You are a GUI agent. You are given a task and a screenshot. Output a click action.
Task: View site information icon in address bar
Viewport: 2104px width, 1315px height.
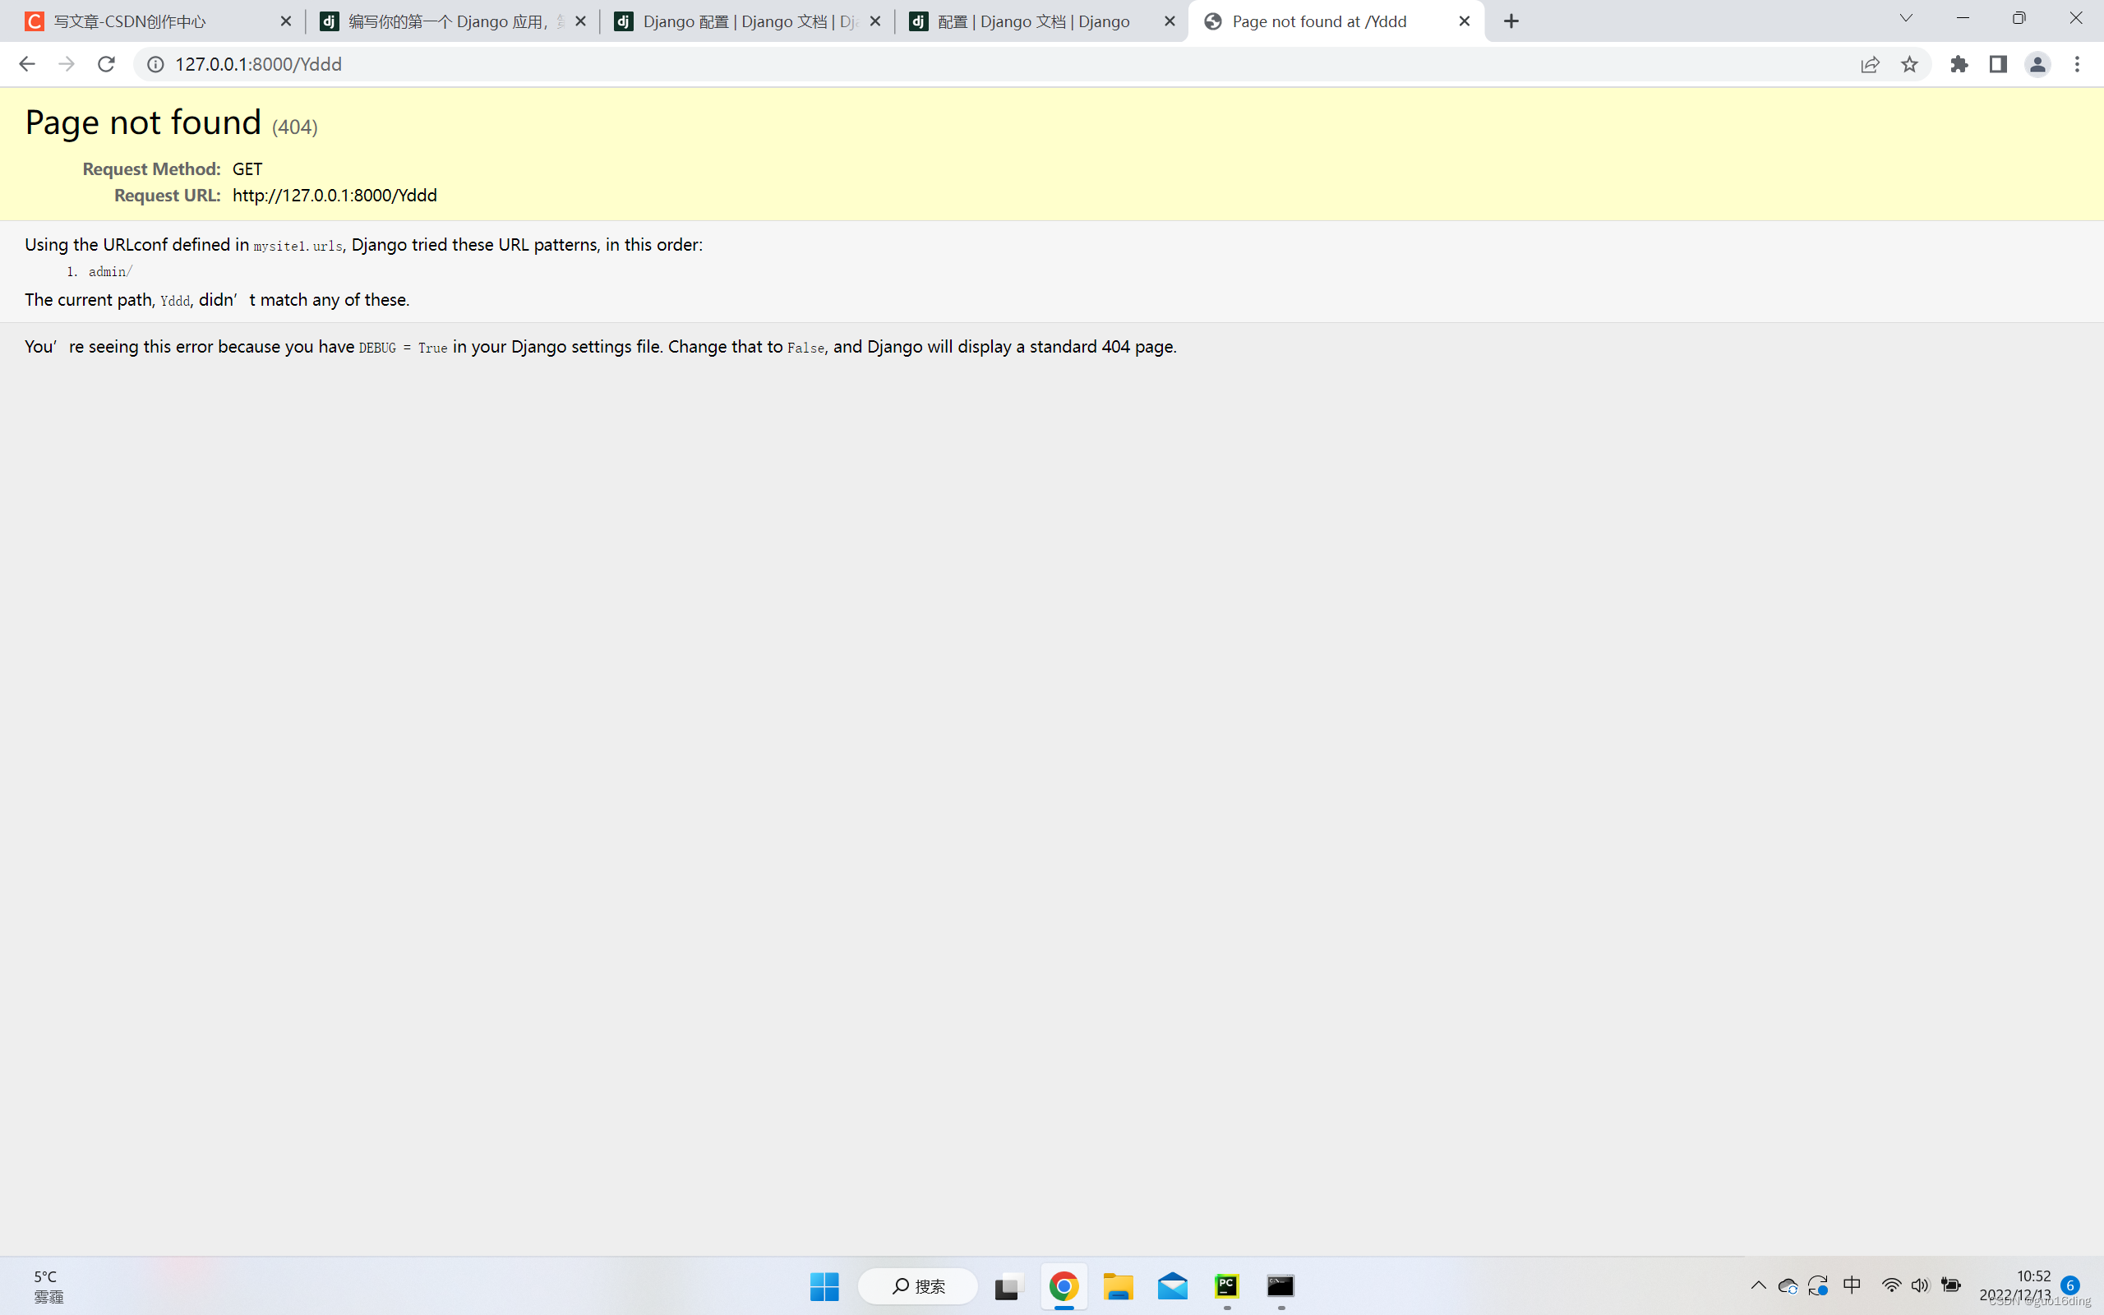155,64
